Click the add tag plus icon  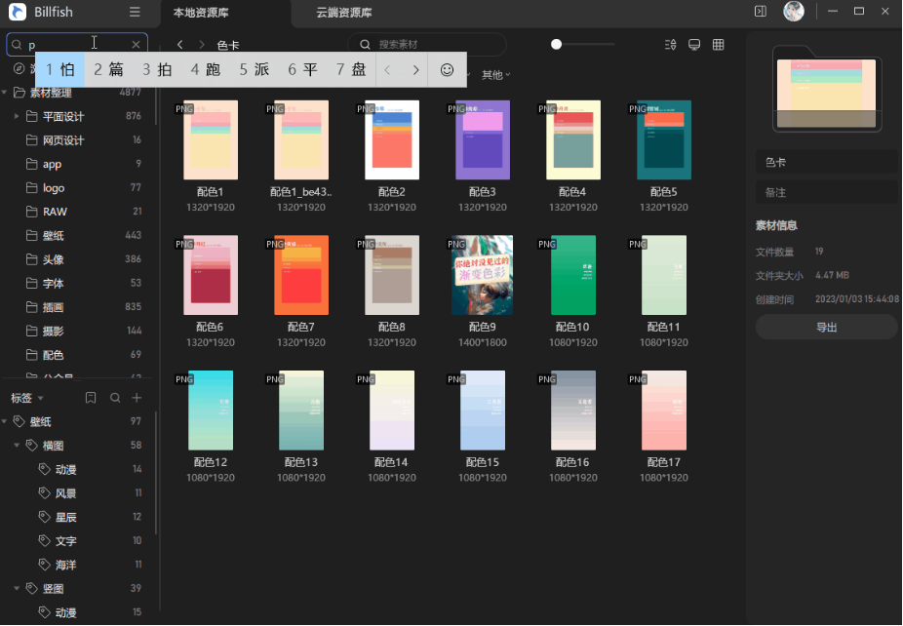(137, 398)
